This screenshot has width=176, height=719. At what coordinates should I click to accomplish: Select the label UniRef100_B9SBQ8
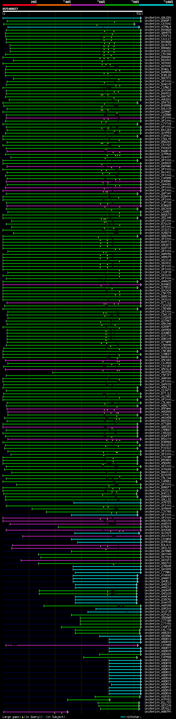[158, 42]
